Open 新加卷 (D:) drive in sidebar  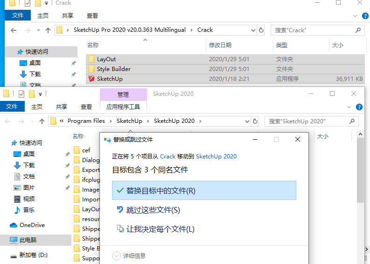click(x=33, y=255)
